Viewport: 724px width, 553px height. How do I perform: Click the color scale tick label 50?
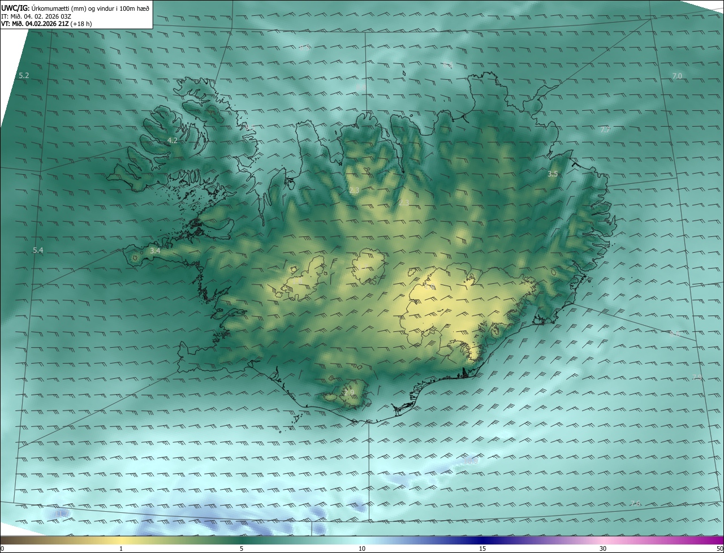tap(719, 548)
